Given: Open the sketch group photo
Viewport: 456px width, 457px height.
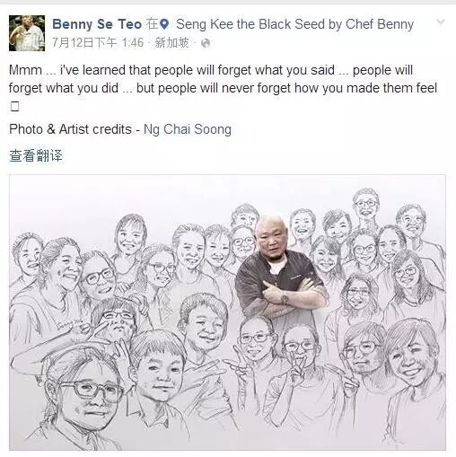Looking at the screenshot, I should click(x=227, y=312).
